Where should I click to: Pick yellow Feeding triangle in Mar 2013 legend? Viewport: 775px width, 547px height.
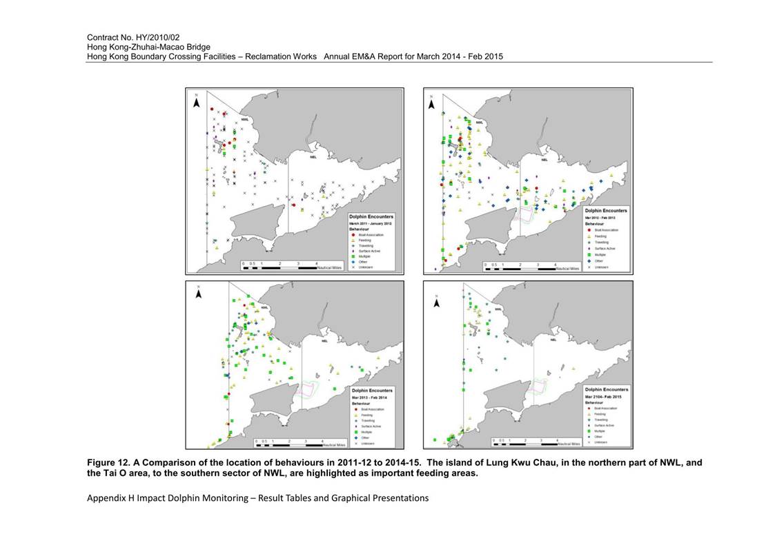tap(355, 415)
